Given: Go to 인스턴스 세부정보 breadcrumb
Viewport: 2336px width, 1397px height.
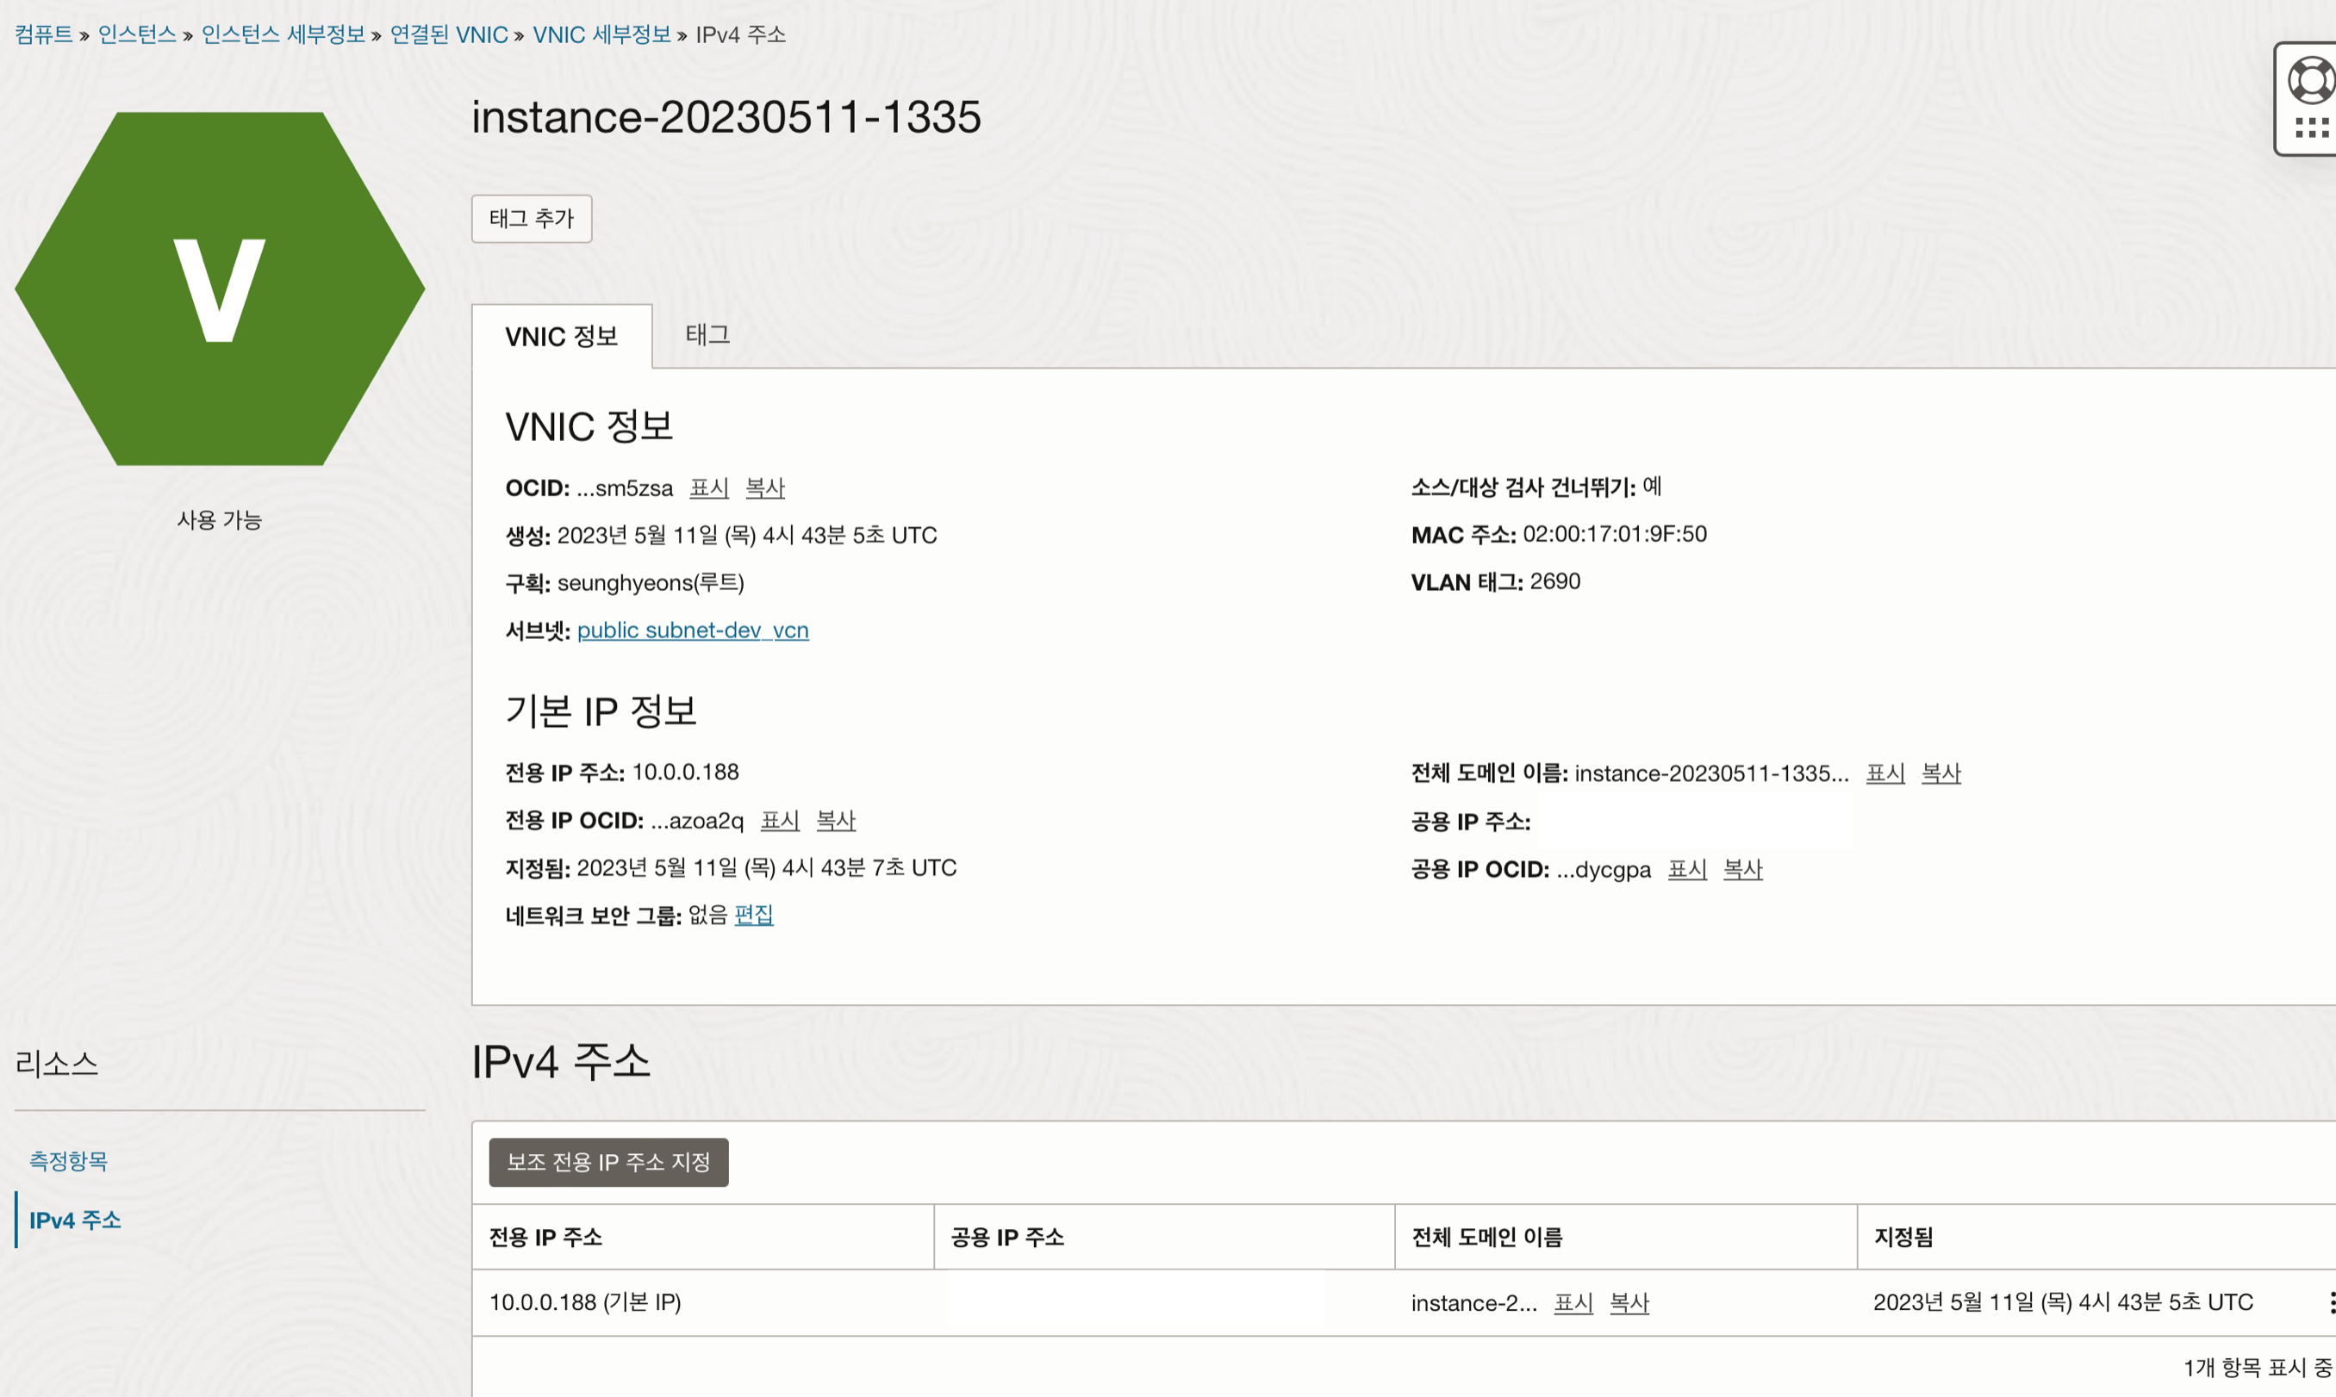Looking at the screenshot, I should tap(283, 34).
